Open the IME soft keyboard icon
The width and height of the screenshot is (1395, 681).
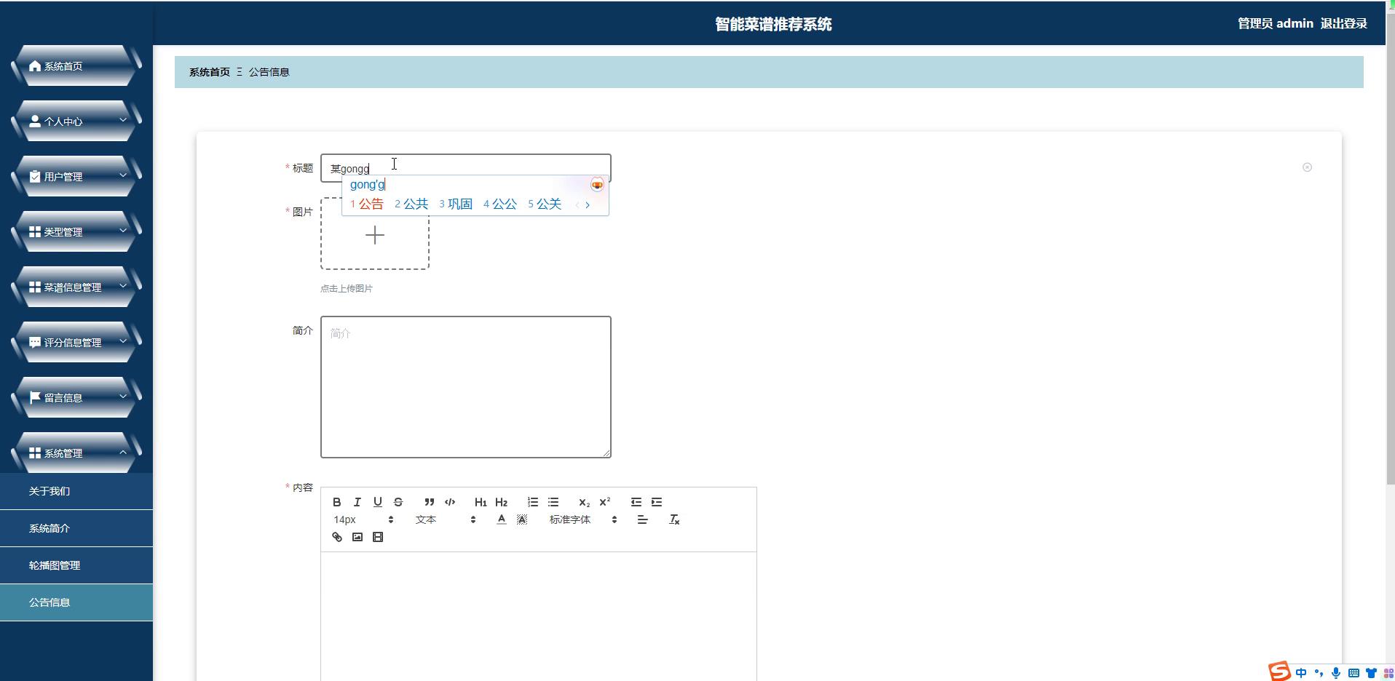1353,673
